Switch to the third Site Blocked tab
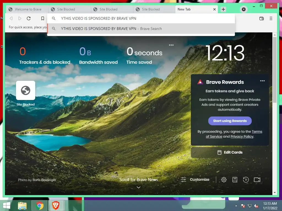Image resolution: width=282 pixels, height=211 pixels. 155,9
